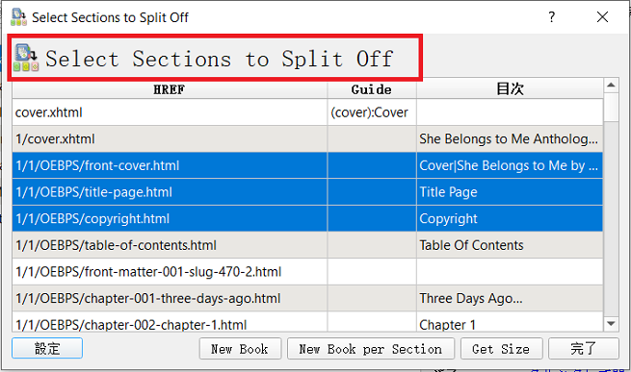Image resolution: width=631 pixels, height=372 pixels.
Task: Select the chapter-001-three-days-ago.html row
Action: pos(307,298)
